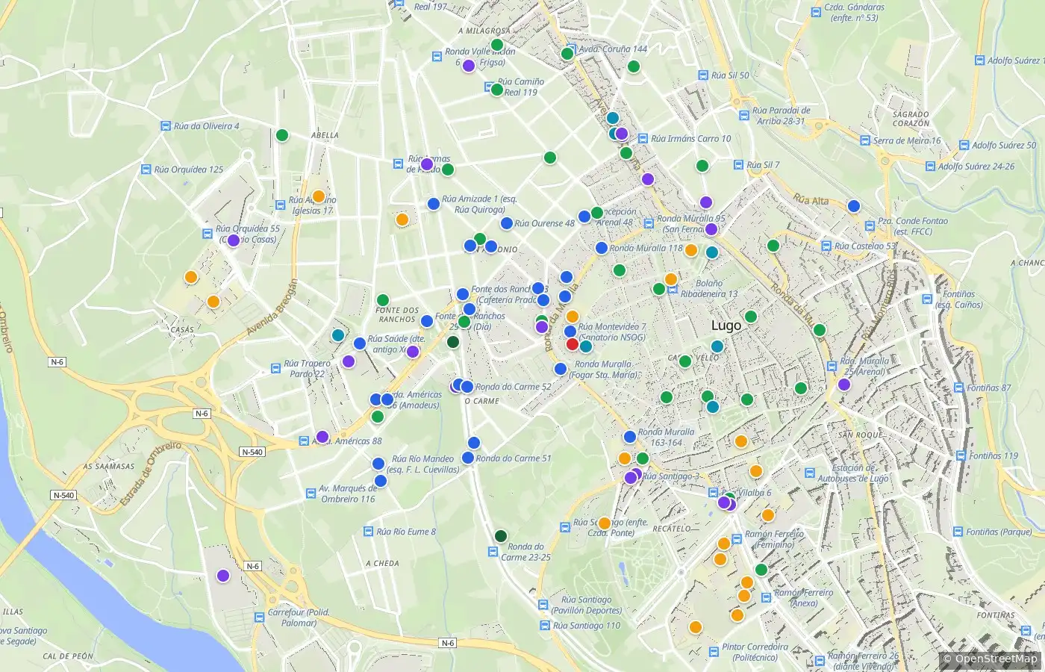1045x672 pixels.
Task: Open the Ronda do Carme 23-25 bus stop icon
Action: [493, 552]
